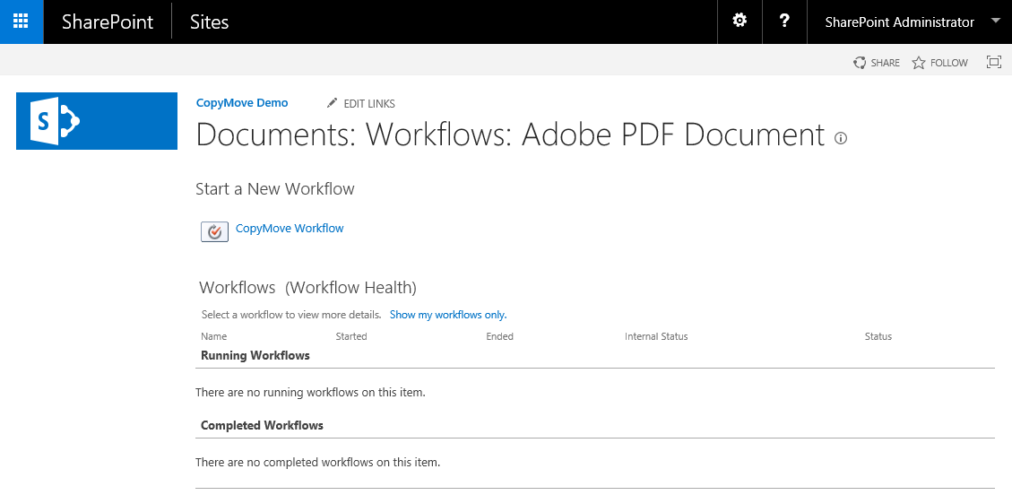
Task: Click the 'no completed workflows' message
Action: click(x=317, y=463)
